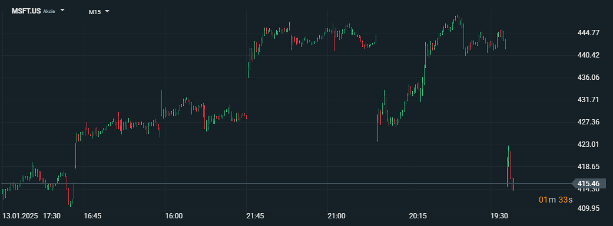613x226 pixels.
Task: Click the 19:30 time axis label
Action: pos(499,216)
